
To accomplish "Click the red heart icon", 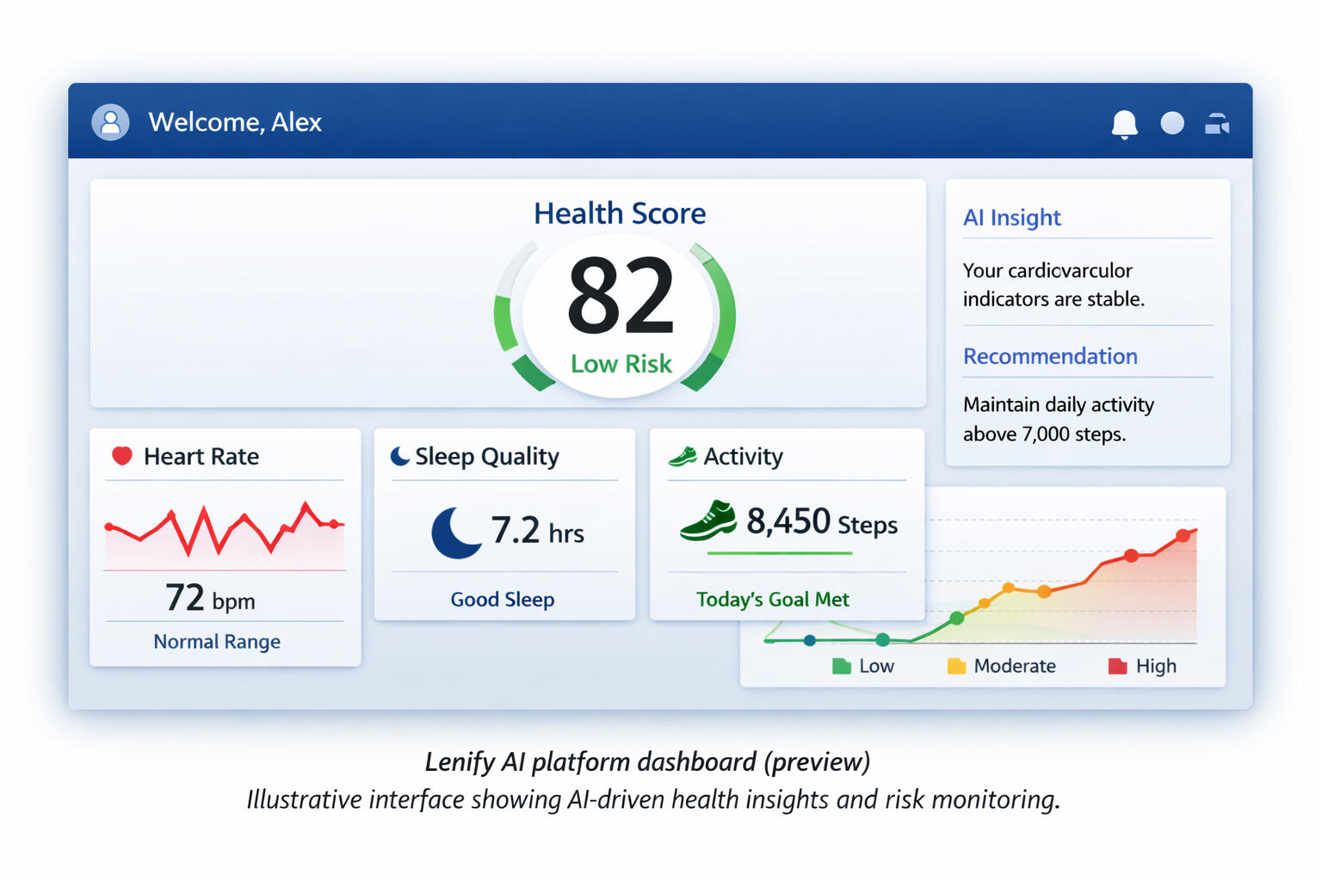I will tap(122, 456).
